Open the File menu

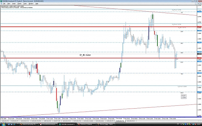tap(4, 4)
